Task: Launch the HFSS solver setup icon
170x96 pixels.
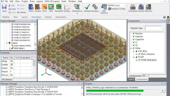Action: click(x=31, y=7)
